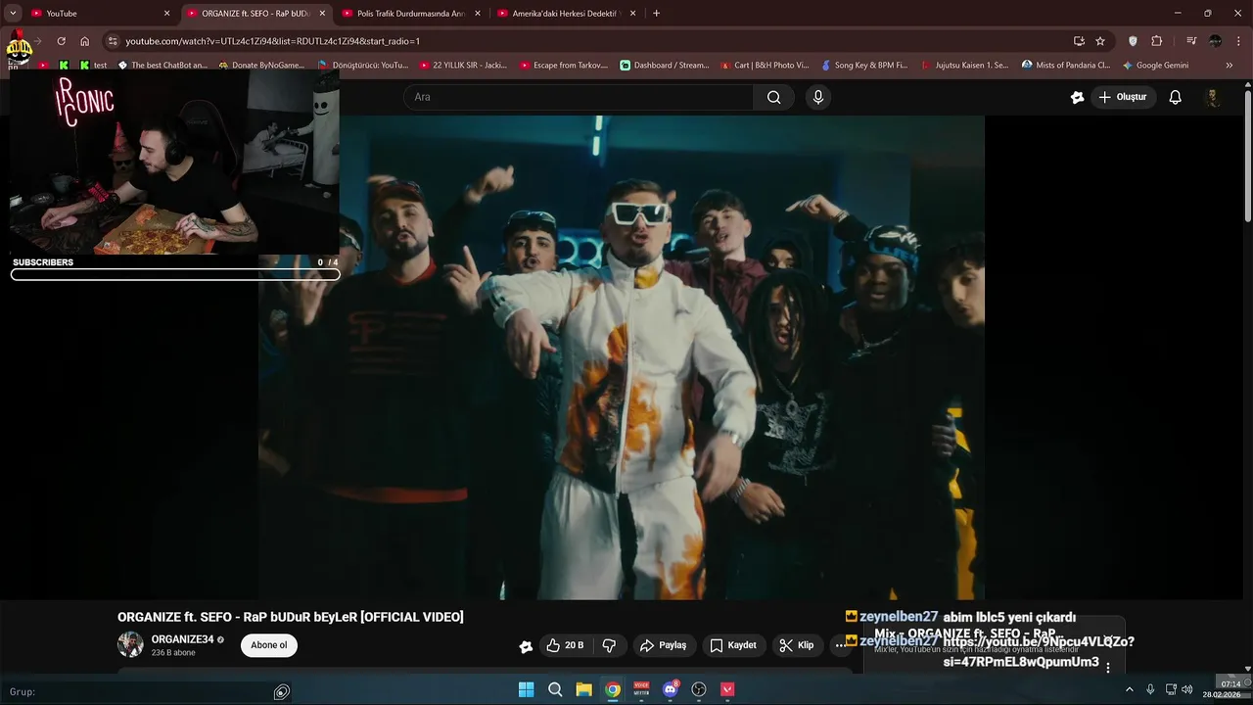Viewport: 1253px width, 705px height.
Task: Install or cast page icon in address bar
Action: (1079, 41)
